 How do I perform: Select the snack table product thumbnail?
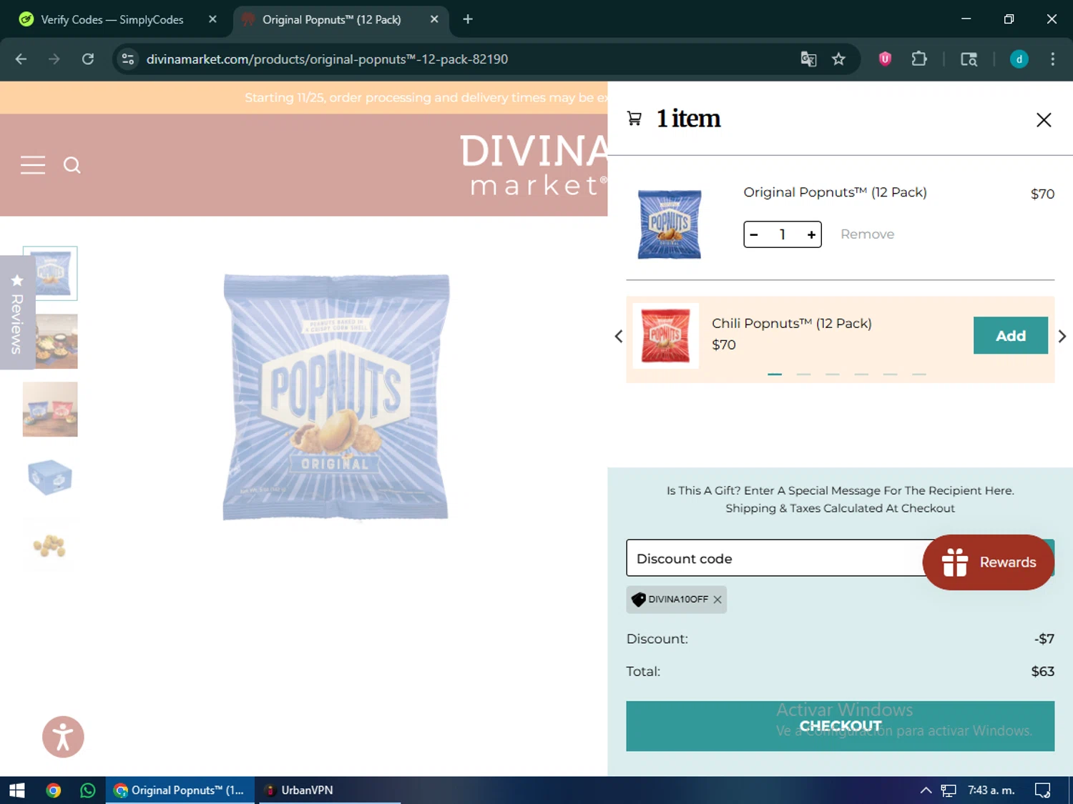click(50, 342)
